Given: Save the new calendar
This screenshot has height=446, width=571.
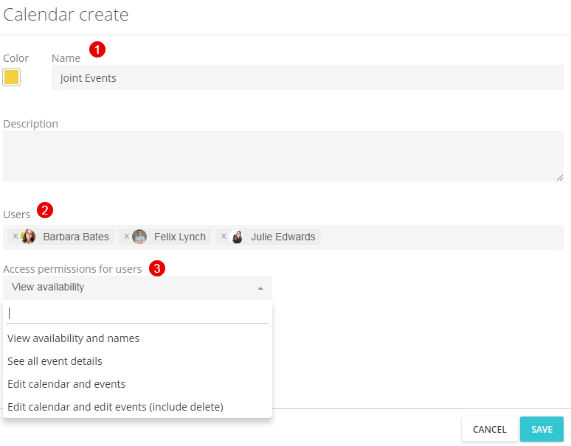Looking at the screenshot, I should pos(541,429).
